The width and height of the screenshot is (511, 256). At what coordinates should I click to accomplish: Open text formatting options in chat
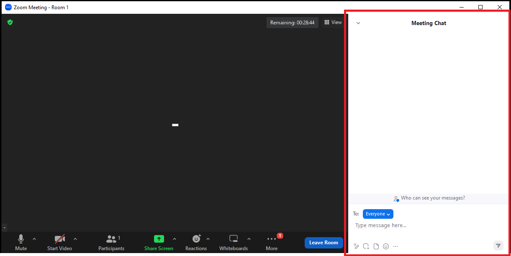tap(356, 246)
